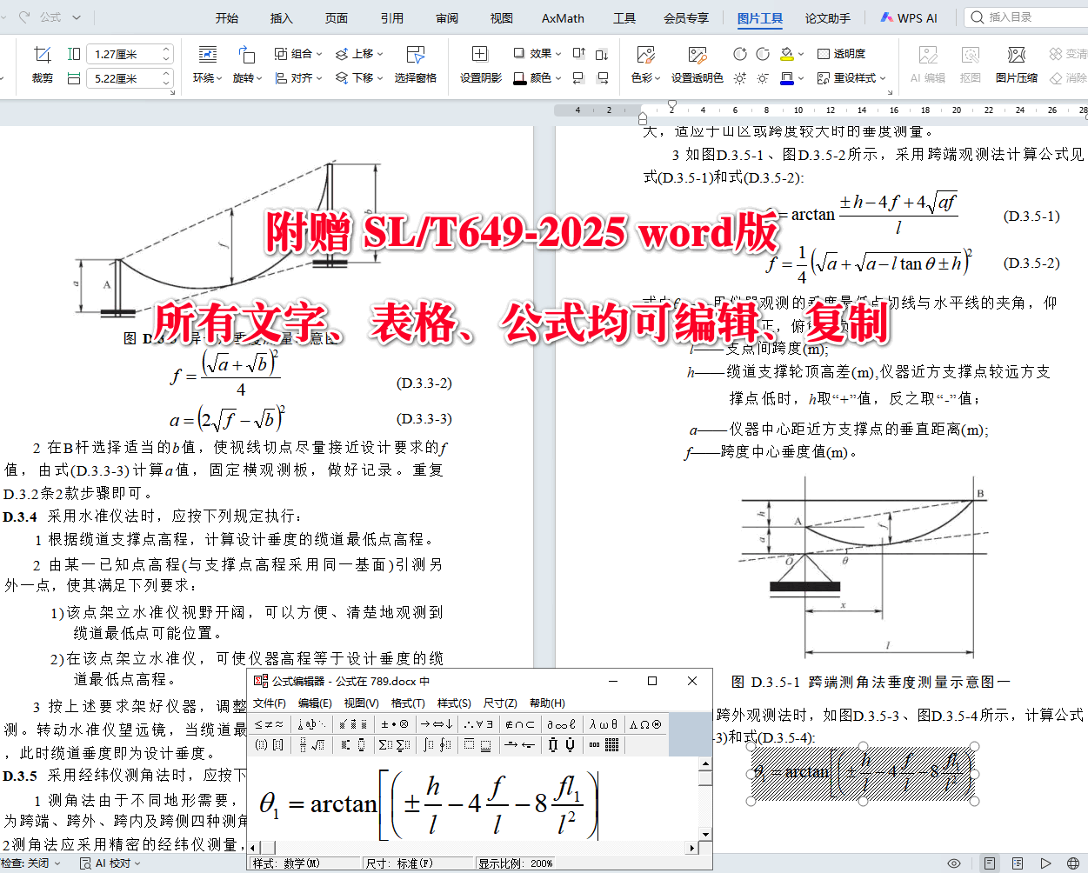The width and height of the screenshot is (1088, 873).
Task: Open 格式(T) menu in the equation editor
Action: click(408, 703)
